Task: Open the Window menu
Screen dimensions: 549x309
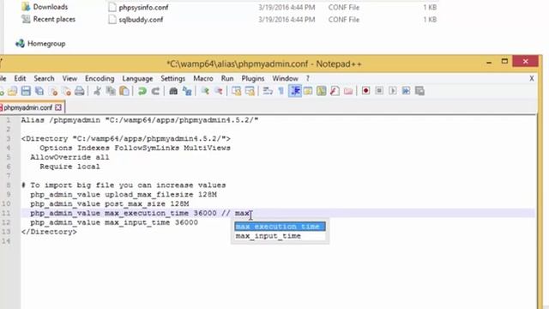Action: point(286,78)
